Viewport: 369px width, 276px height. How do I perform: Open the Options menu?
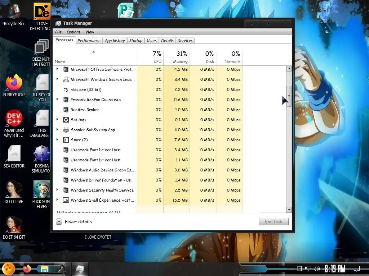pos(74,32)
